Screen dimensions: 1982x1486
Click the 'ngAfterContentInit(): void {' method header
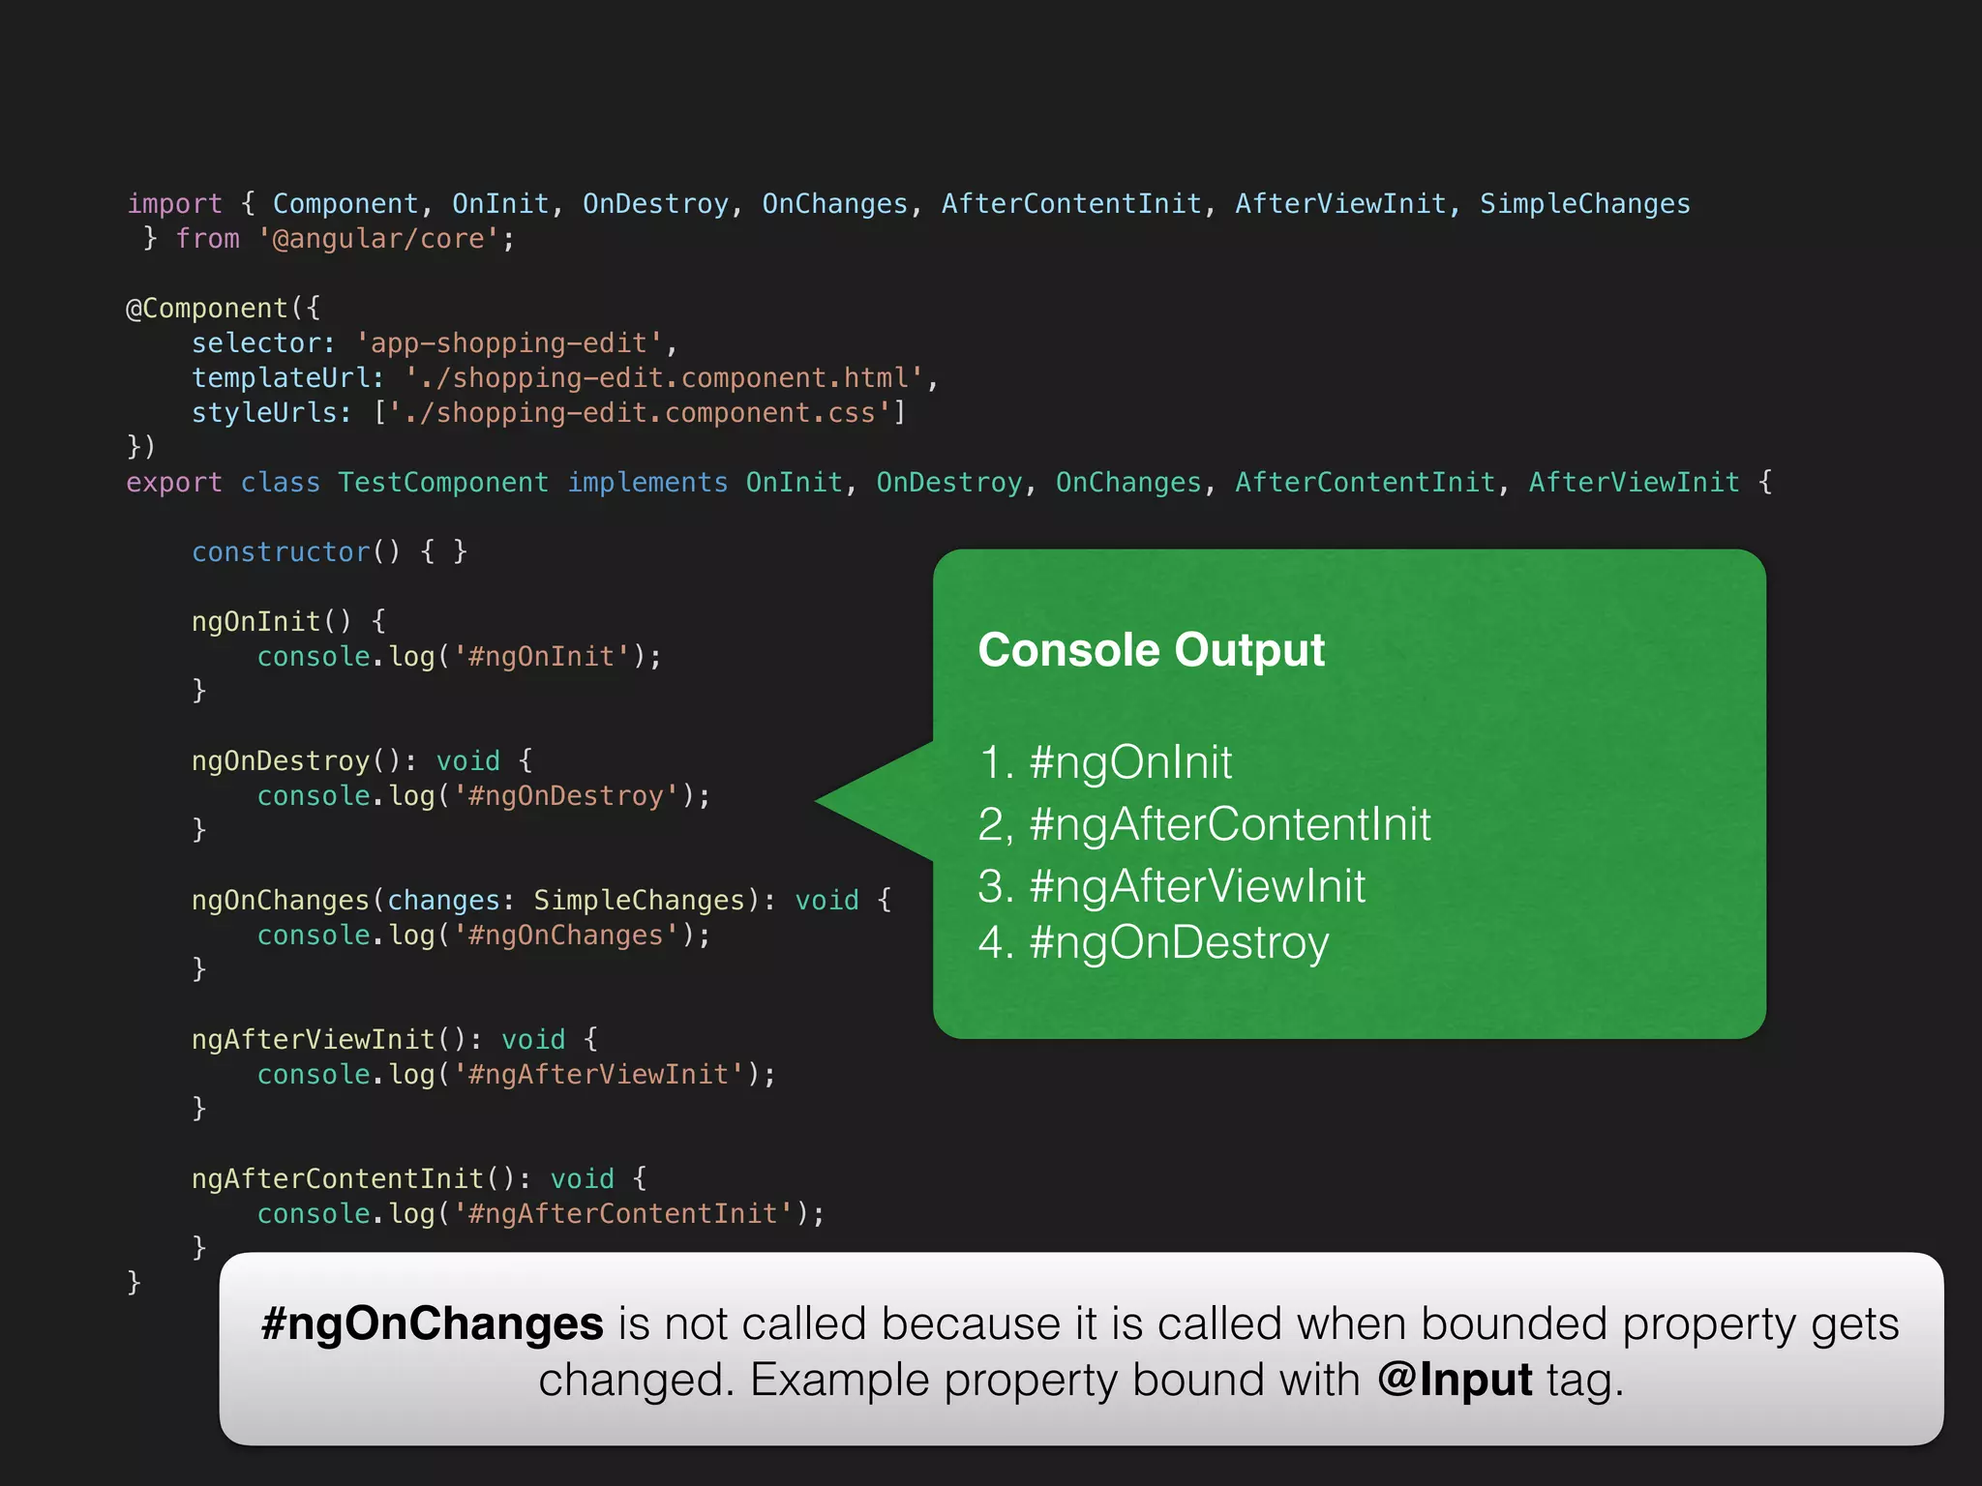[x=419, y=1178]
